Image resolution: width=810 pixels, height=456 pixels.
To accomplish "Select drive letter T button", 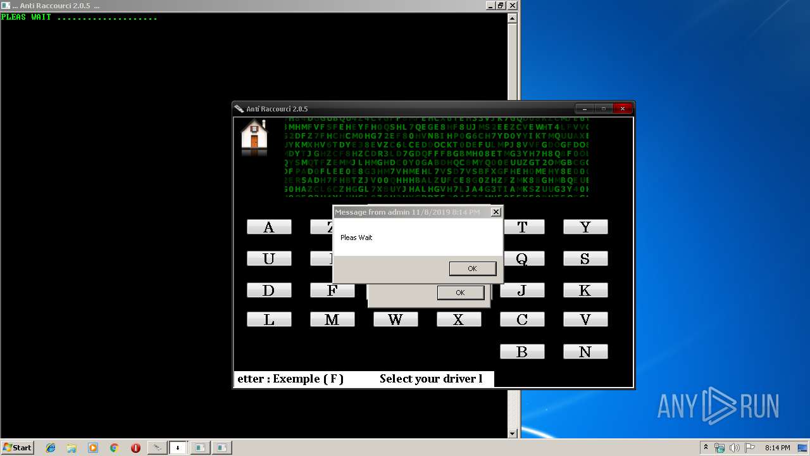I will coord(524,227).
